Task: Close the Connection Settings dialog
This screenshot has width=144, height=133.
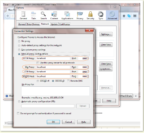Action: point(89,30)
